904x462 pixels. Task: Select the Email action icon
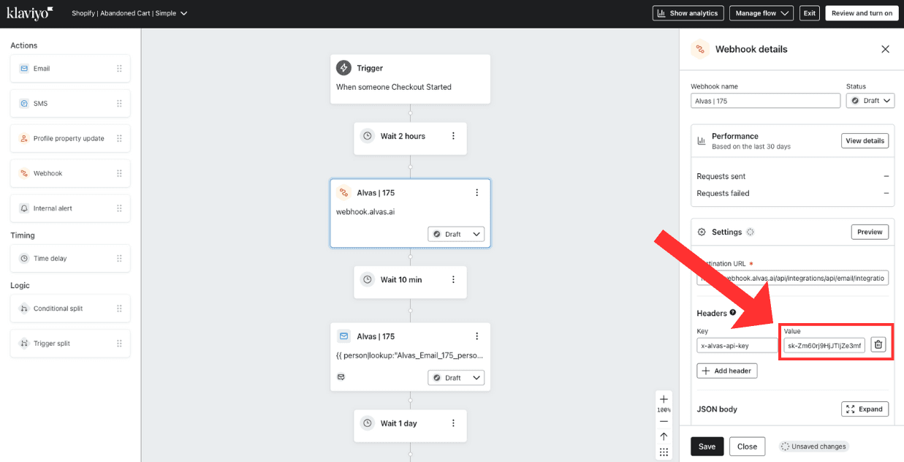coord(24,69)
